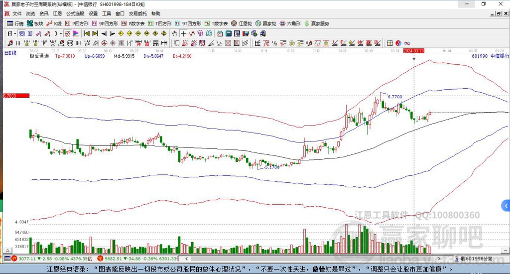Click the black left arrow icon
Image resolution: width=510 pixels, height=274 pixels.
[104, 33]
